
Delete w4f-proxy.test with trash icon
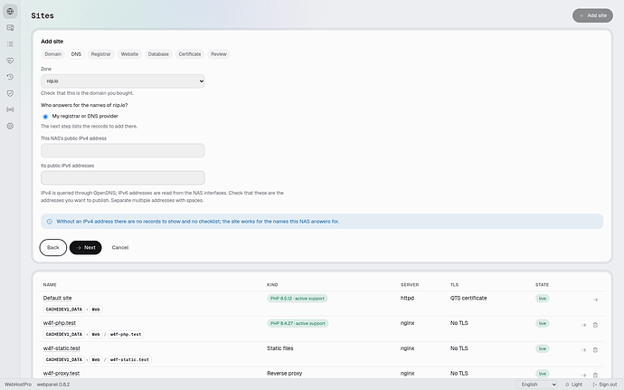(595, 375)
